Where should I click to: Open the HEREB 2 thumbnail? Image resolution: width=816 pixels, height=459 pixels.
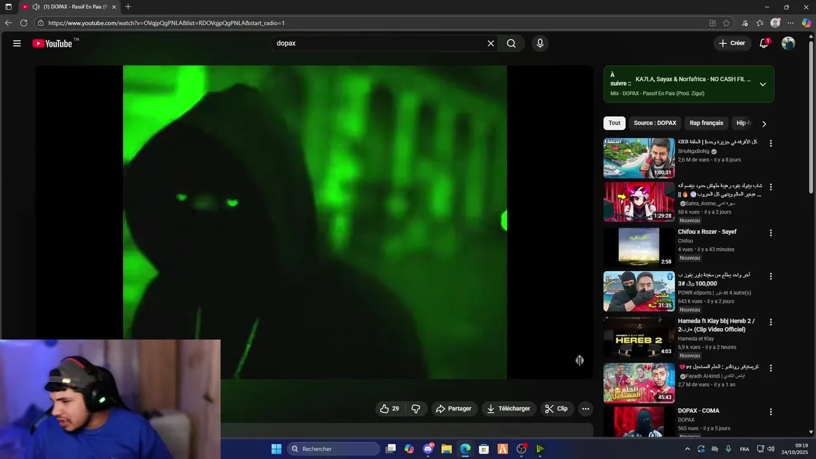click(639, 337)
